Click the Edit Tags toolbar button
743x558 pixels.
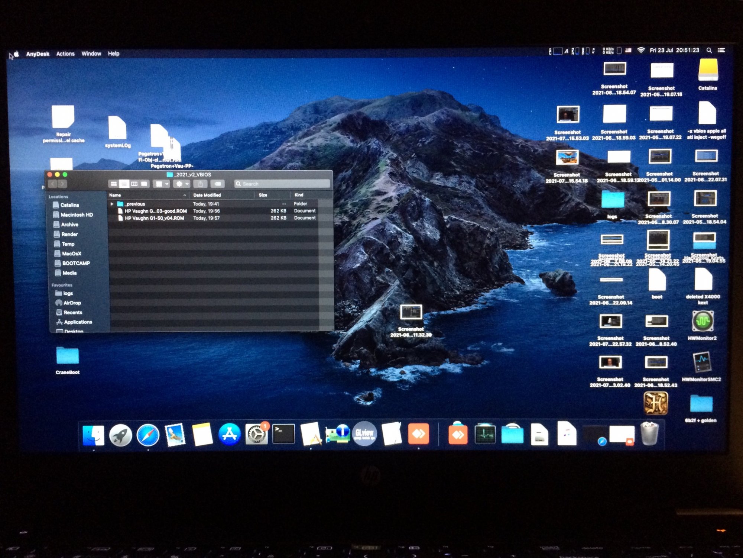click(x=218, y=184)
